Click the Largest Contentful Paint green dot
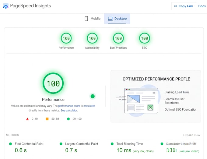The image size is (207, 159). tap(61, 144)
